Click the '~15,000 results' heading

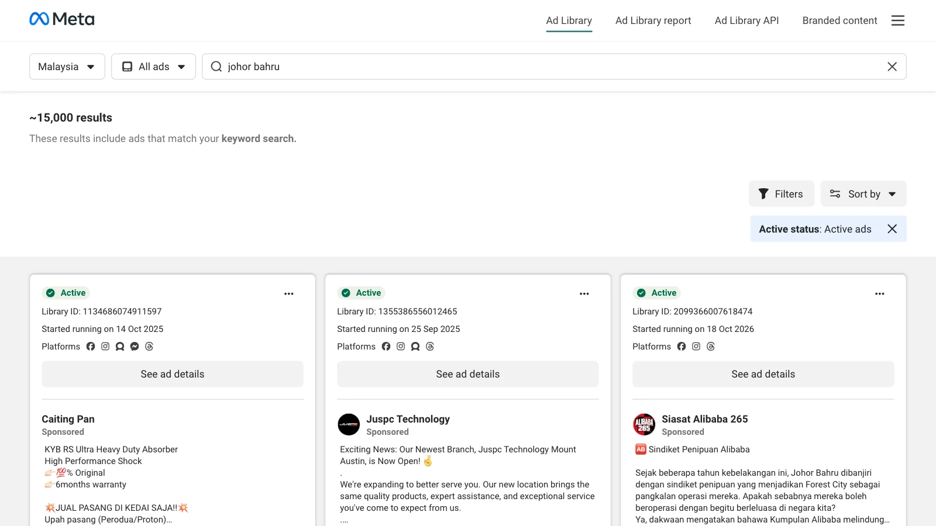click(71, 117)
